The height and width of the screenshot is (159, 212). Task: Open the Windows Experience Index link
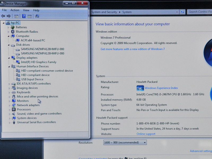(161, 88)
